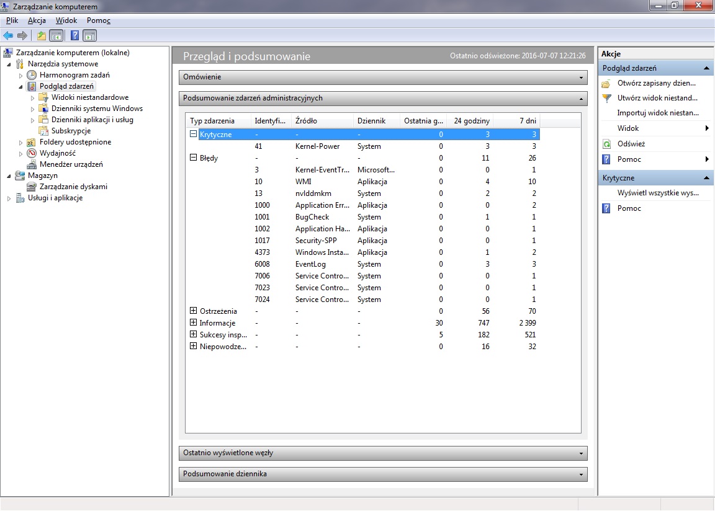Sort by 24 godziny column header
The width and height of the screenshot is (715, 511).
(x=470, y=121)
